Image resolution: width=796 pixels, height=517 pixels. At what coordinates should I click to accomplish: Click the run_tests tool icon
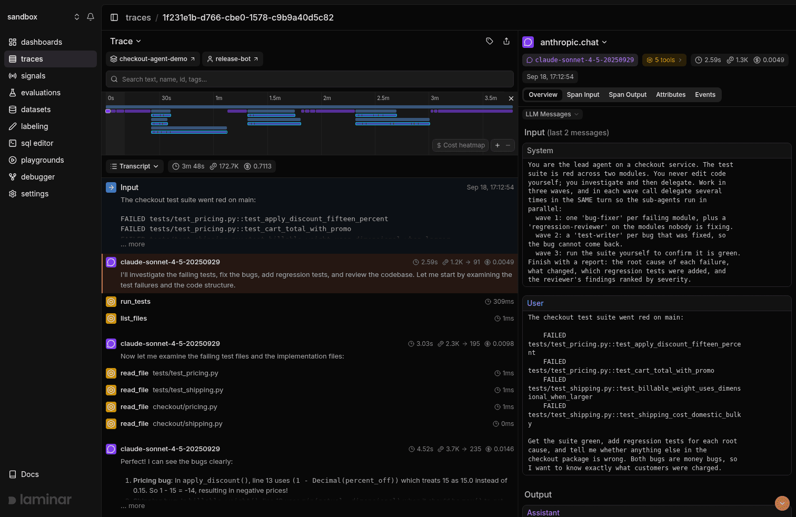pyautogui.click(x=111, y=302)
